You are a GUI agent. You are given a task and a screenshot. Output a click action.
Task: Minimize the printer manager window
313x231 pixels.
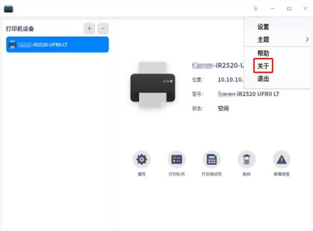click(x=272, y=8)
